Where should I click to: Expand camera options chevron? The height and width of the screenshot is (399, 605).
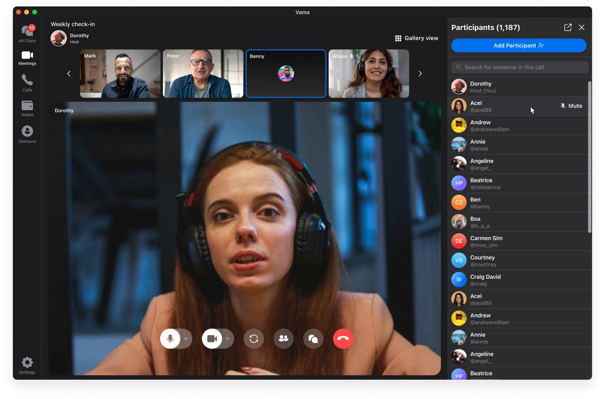point(228,339)
